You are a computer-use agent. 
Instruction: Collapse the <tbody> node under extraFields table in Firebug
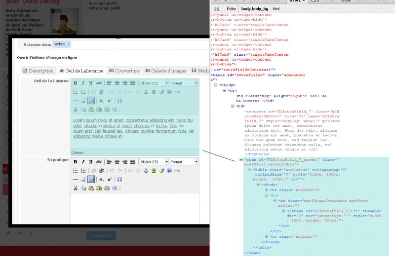pos(216,85)
